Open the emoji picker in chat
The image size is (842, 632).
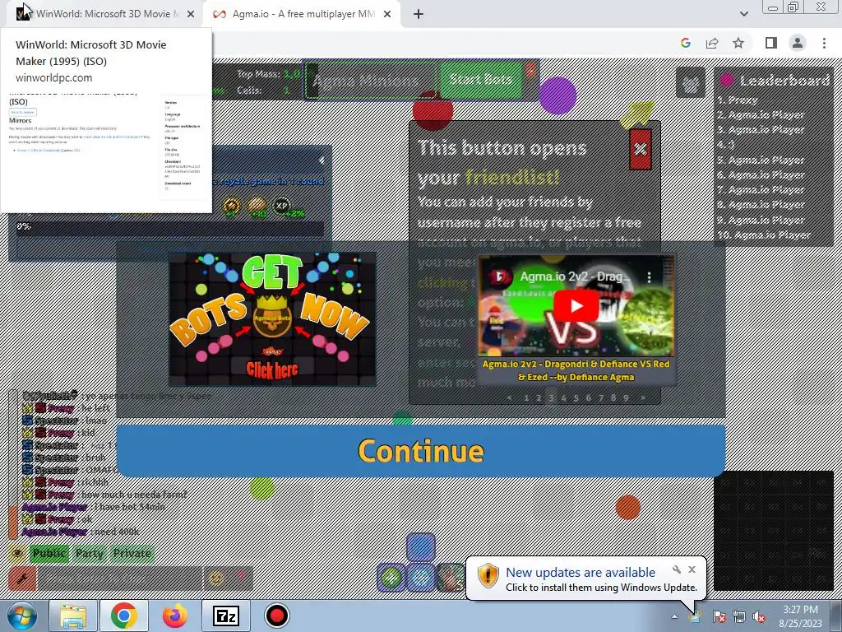click(216, 579)
